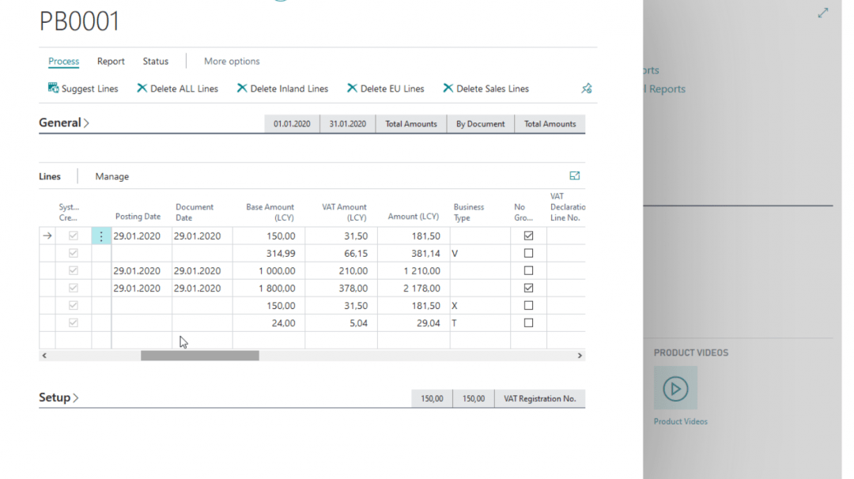Click Delete EU Lines action
Screen dimensions: 854x479
(385, 89)
